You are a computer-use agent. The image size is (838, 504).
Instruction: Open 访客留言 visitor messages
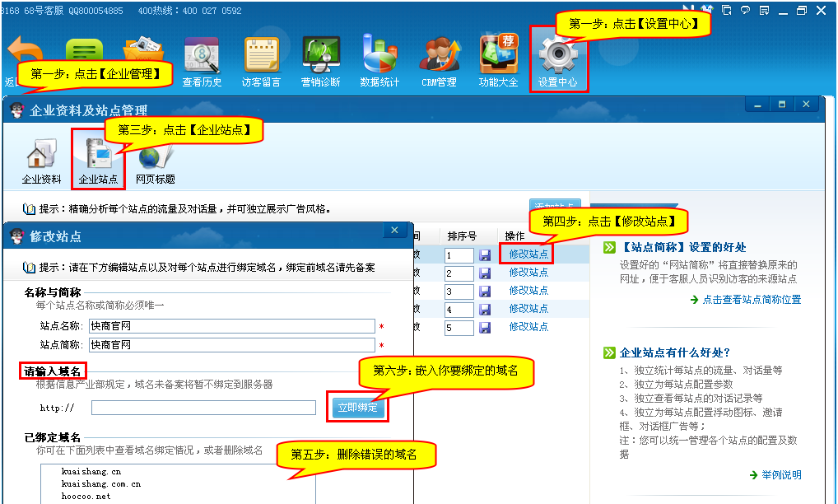[261, 62]
